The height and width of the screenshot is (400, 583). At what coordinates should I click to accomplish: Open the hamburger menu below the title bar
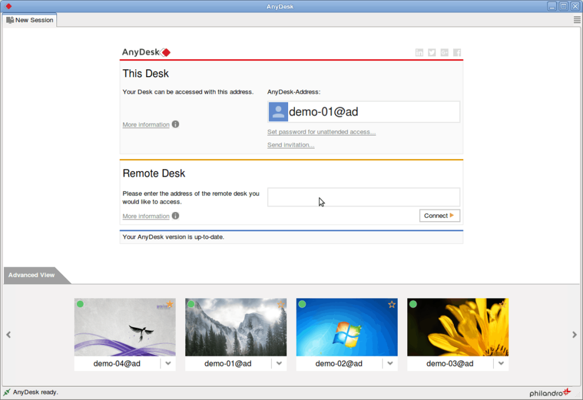[576, 19]
